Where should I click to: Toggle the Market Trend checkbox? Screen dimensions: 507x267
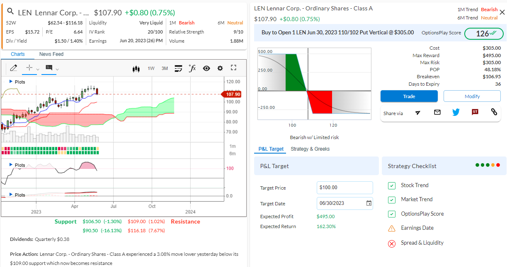pos(392,200)
